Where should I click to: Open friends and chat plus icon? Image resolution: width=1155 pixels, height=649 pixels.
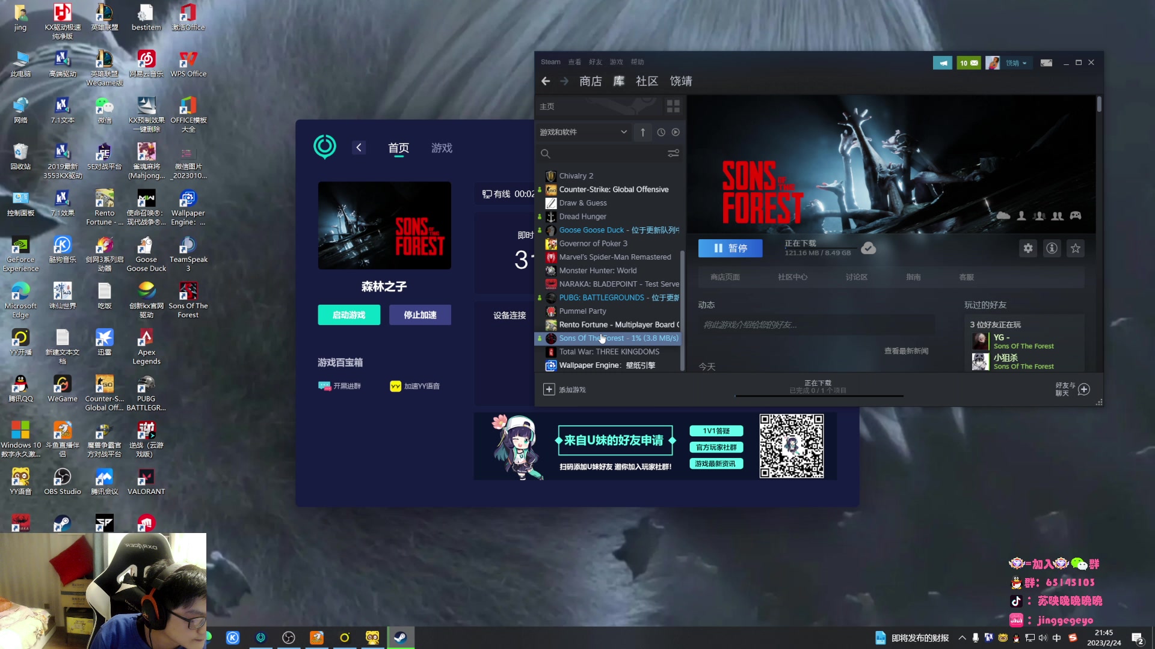click(x=1084, y=389)
